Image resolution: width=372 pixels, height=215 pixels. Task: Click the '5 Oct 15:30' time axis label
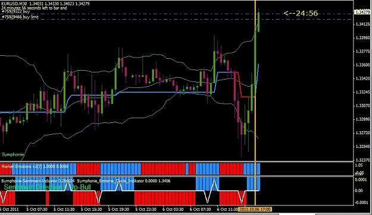coord(91,210)
